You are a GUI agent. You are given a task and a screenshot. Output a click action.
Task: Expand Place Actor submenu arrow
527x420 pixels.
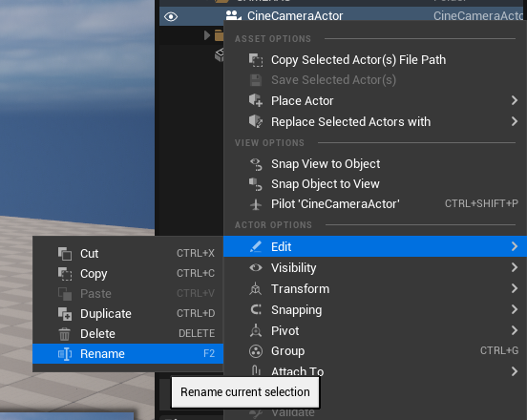515,100
